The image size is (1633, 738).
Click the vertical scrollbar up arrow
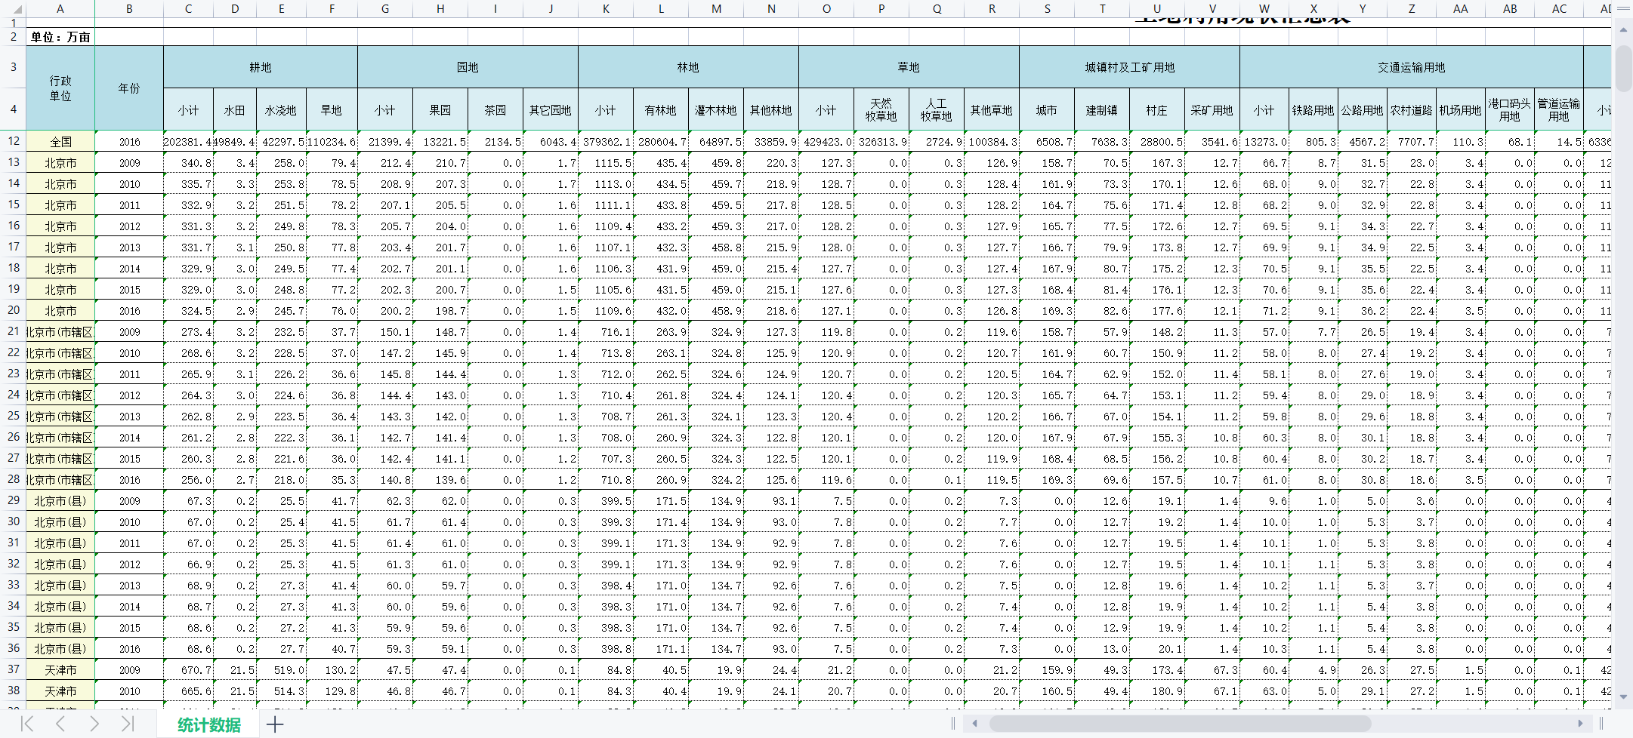(x=1622, y=30)
